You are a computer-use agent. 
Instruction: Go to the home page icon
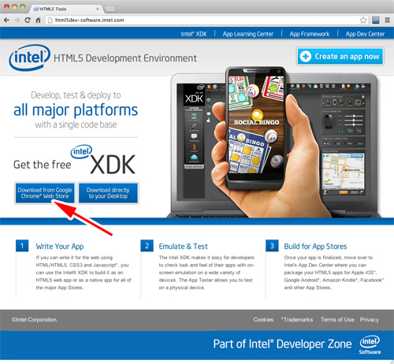tap(38, 20)
